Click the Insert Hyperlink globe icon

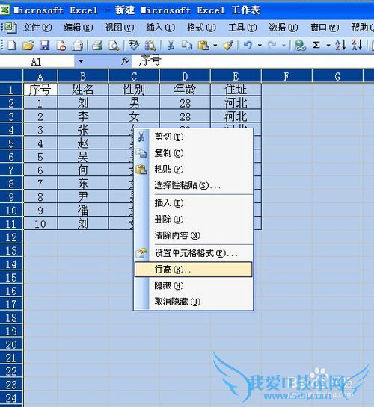pyautogui.click(x=300, y=46)
